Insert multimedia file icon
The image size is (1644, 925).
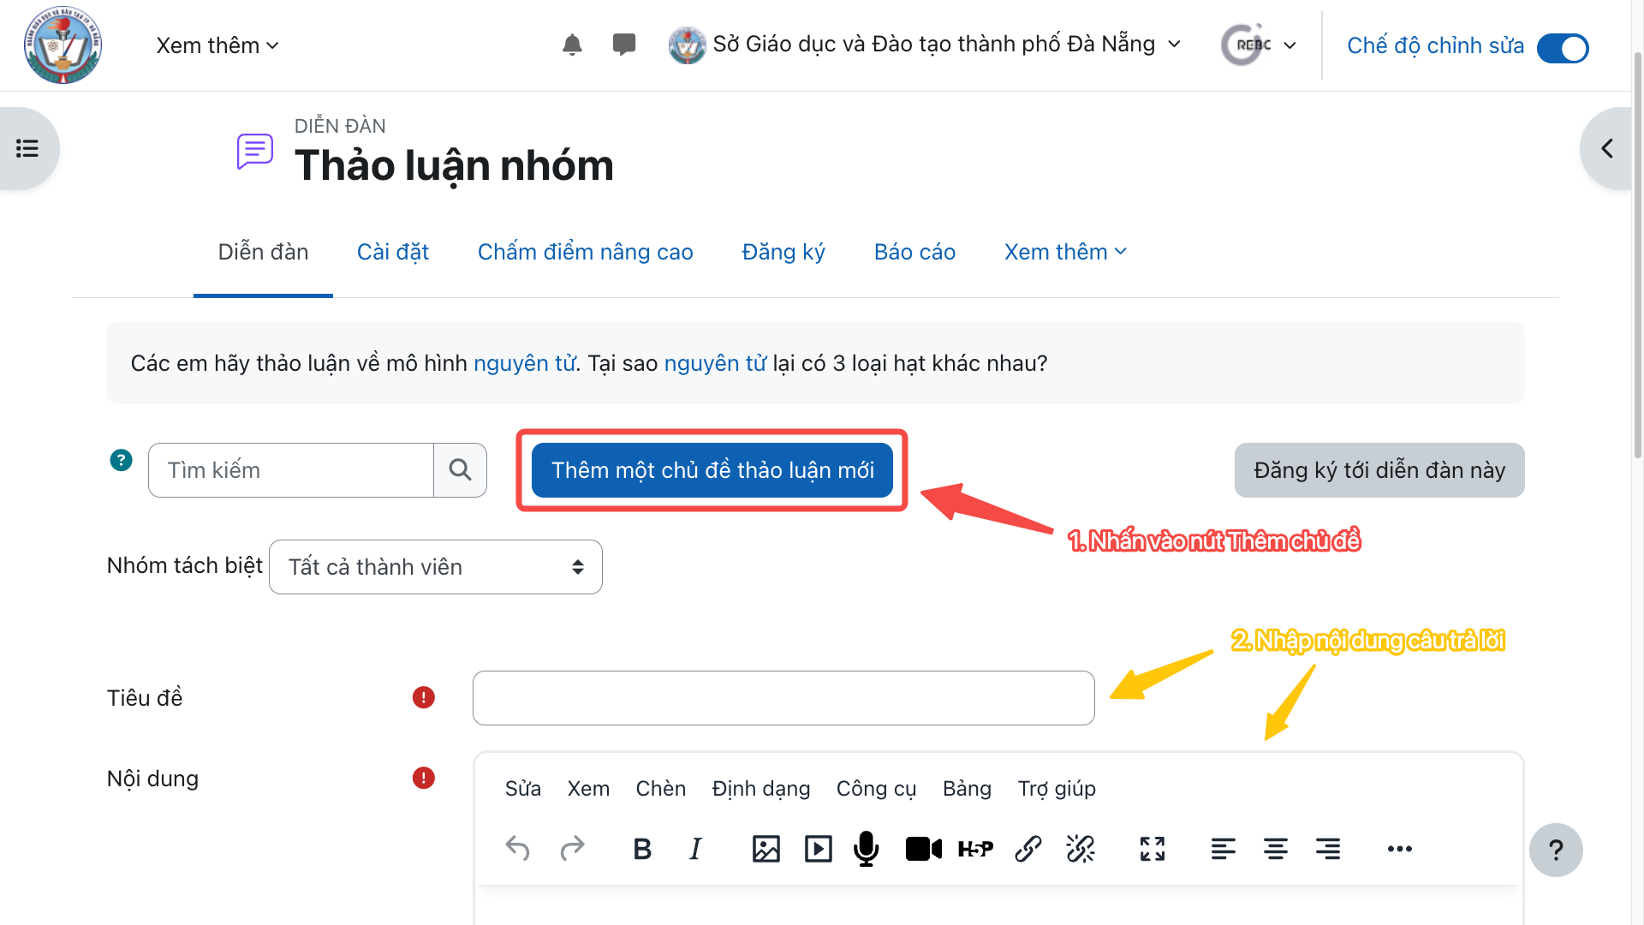point(818,849)
